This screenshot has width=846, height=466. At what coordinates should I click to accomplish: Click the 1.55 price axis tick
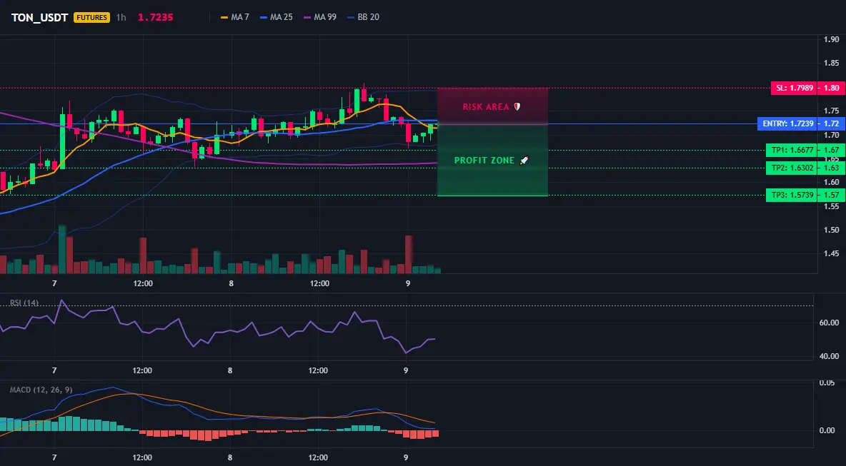point(832,206)
